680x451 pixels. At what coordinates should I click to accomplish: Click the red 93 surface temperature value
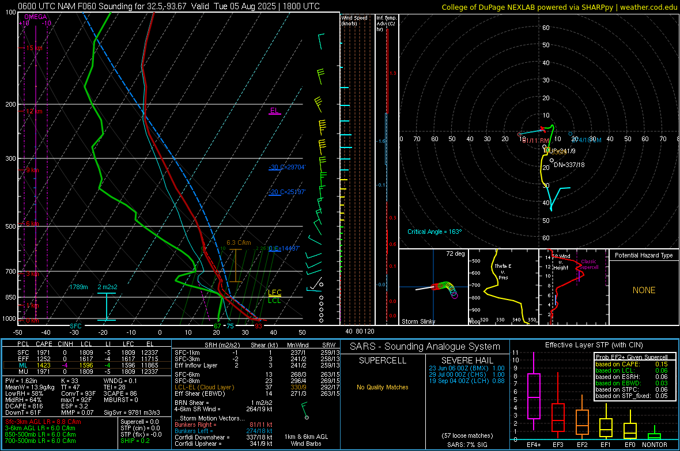coord(259,326)
